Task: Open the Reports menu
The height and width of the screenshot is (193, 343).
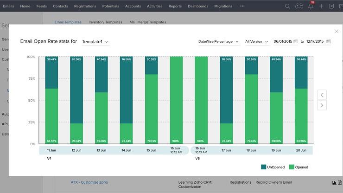Action: (175, 6)
